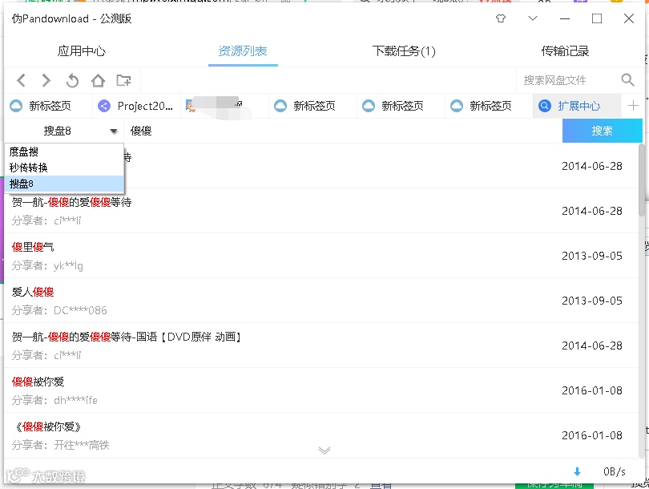Open the skin/theme shirt icon
Screen dimensions: 649x489
(501, 18)
